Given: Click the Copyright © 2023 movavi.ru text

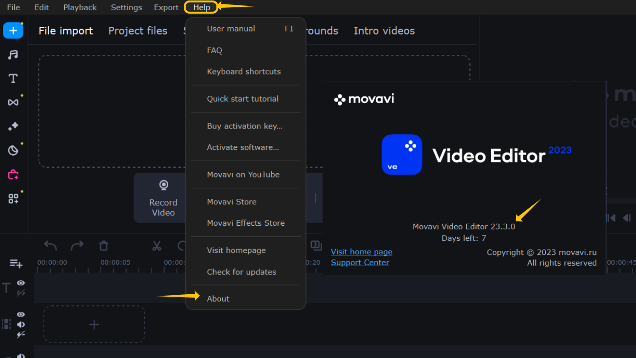Looking at the screenshot, I should [x=541, y=252].
